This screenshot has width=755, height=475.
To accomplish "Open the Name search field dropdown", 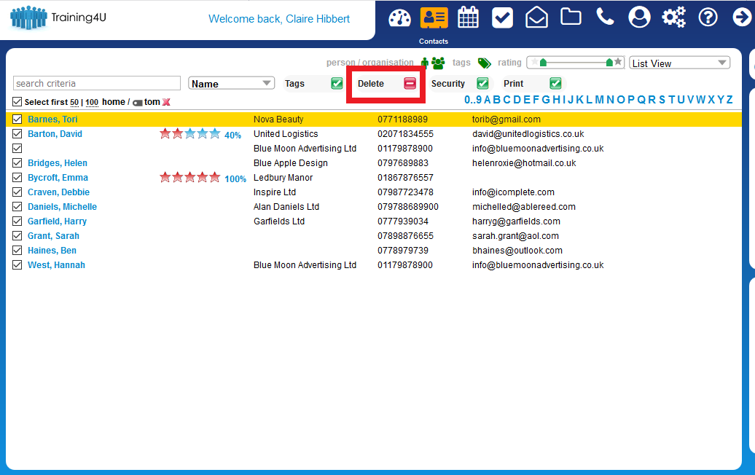I will [232, 83].
